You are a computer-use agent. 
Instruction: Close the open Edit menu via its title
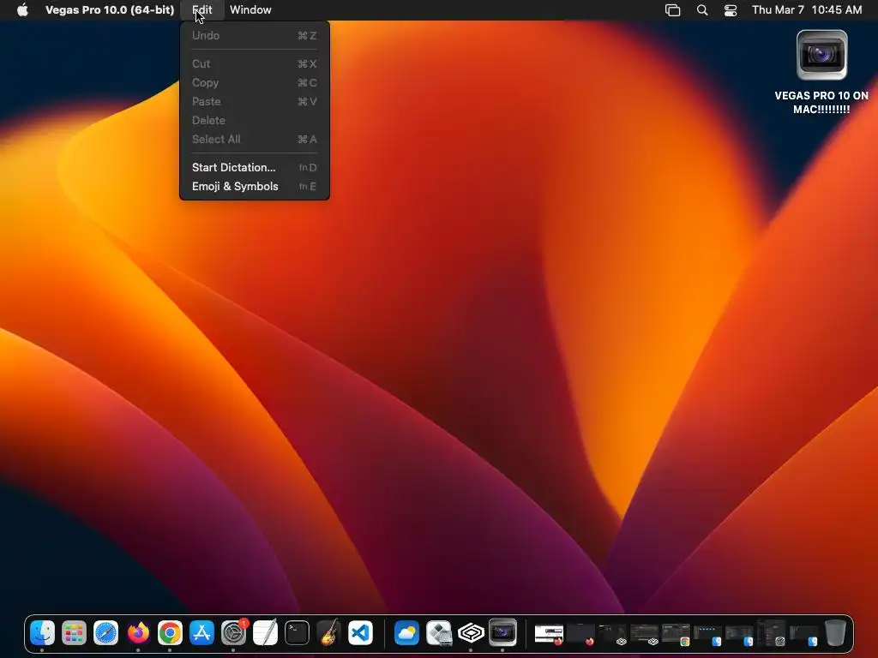(x=202, y=9)
